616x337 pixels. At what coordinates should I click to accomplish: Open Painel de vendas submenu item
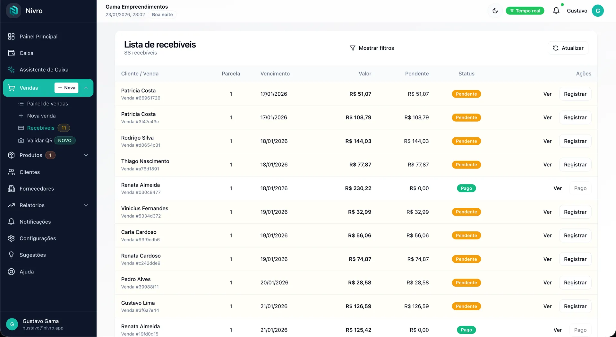click(x=48, y=104)
